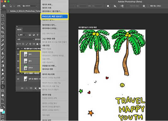Viewport: 168px width, 121px height.
Task: Choose 레이어 래스터화 from context menu
Action: click(x=48, y=74)
